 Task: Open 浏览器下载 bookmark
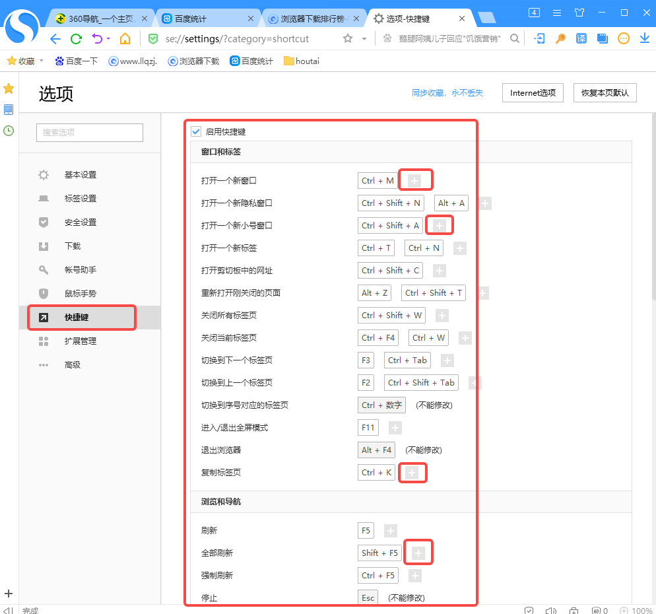[x=194, y=61]
